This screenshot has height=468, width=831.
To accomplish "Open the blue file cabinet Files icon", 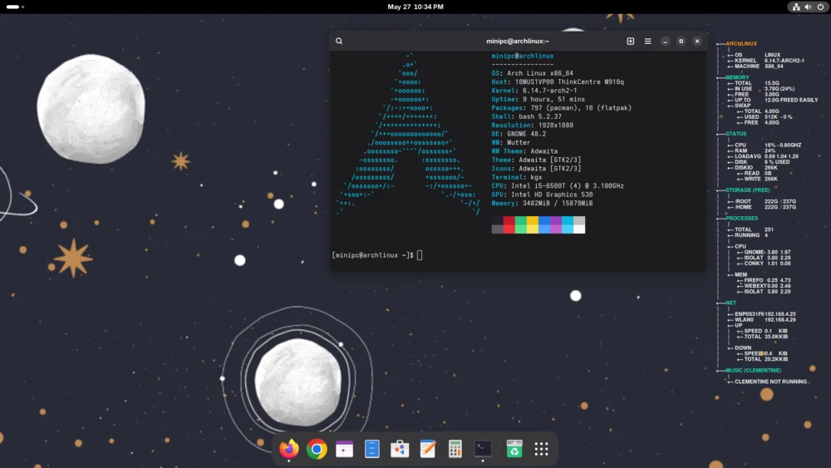I will (372, 449).
